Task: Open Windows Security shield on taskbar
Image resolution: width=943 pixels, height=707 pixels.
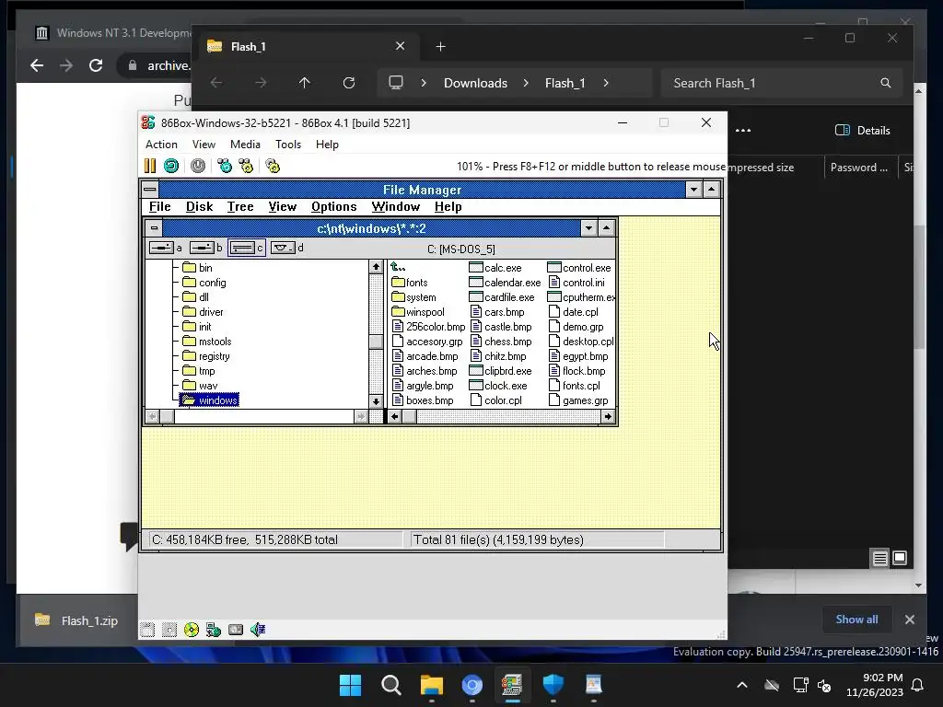Action: 553,685
